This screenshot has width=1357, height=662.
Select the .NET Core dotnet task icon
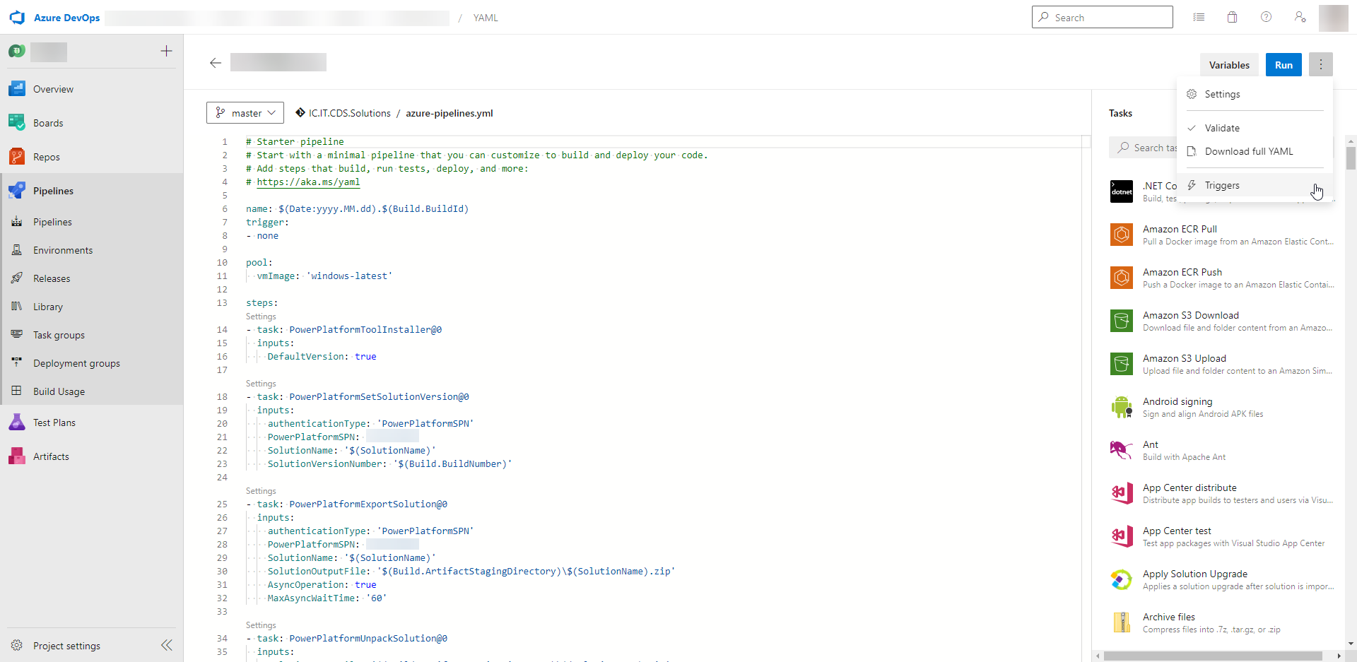(x=1122, y=191)
